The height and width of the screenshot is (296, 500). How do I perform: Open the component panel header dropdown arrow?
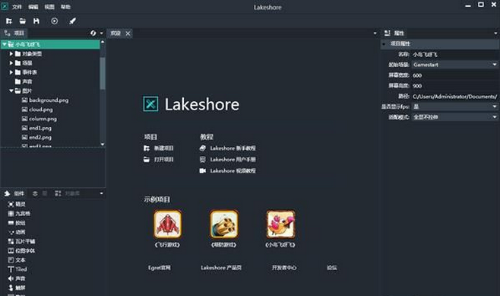101,193
